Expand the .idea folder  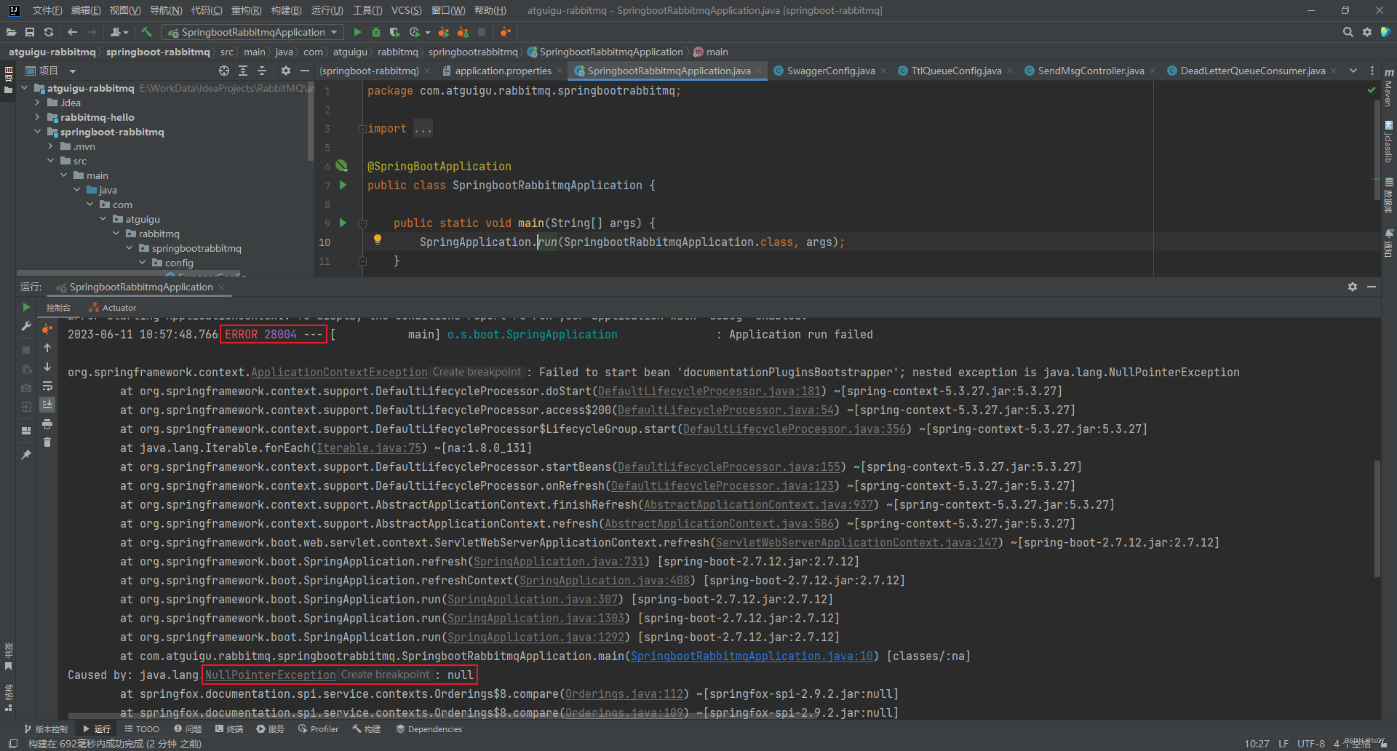point(37,103)
